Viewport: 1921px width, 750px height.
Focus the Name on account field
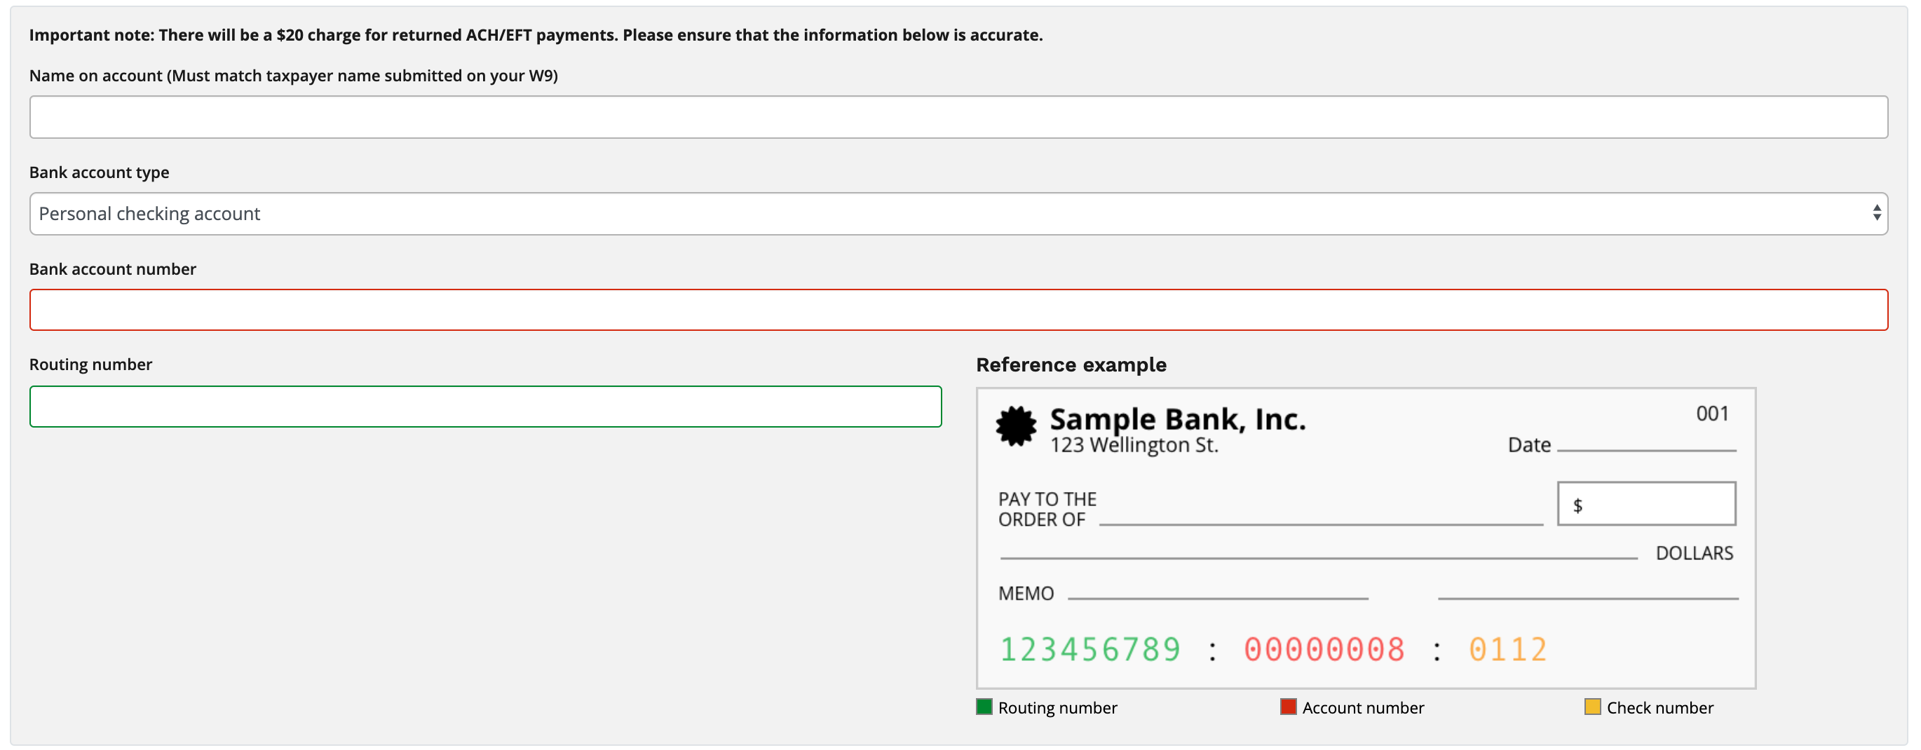coord(958,117)
